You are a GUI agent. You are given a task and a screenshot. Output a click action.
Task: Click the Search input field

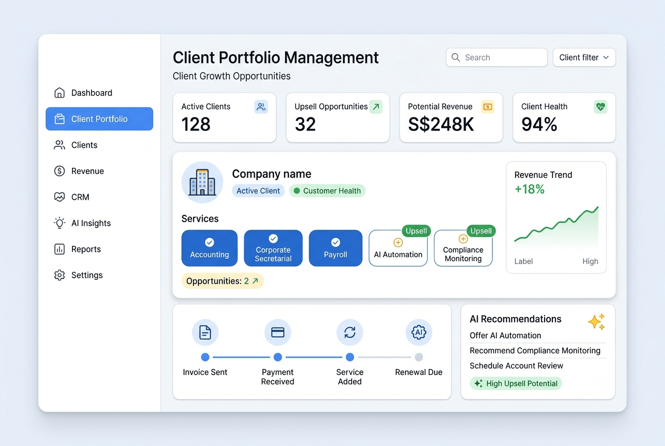[x=497, y=57]
